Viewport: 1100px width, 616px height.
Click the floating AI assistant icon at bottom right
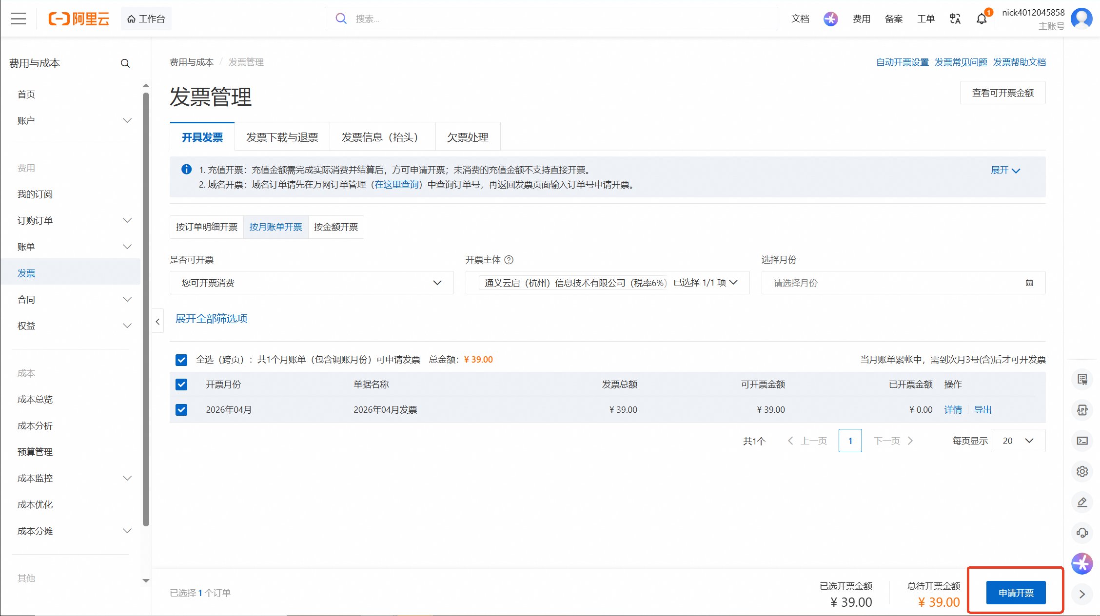(x=1082, y=564)
